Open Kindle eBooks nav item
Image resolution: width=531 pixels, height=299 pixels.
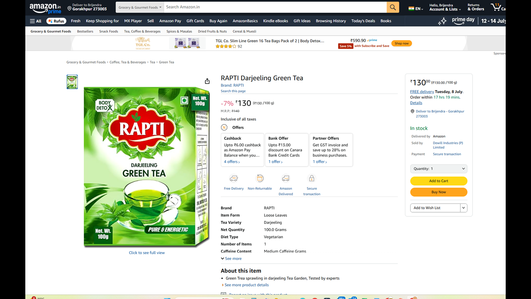[275, 21]
